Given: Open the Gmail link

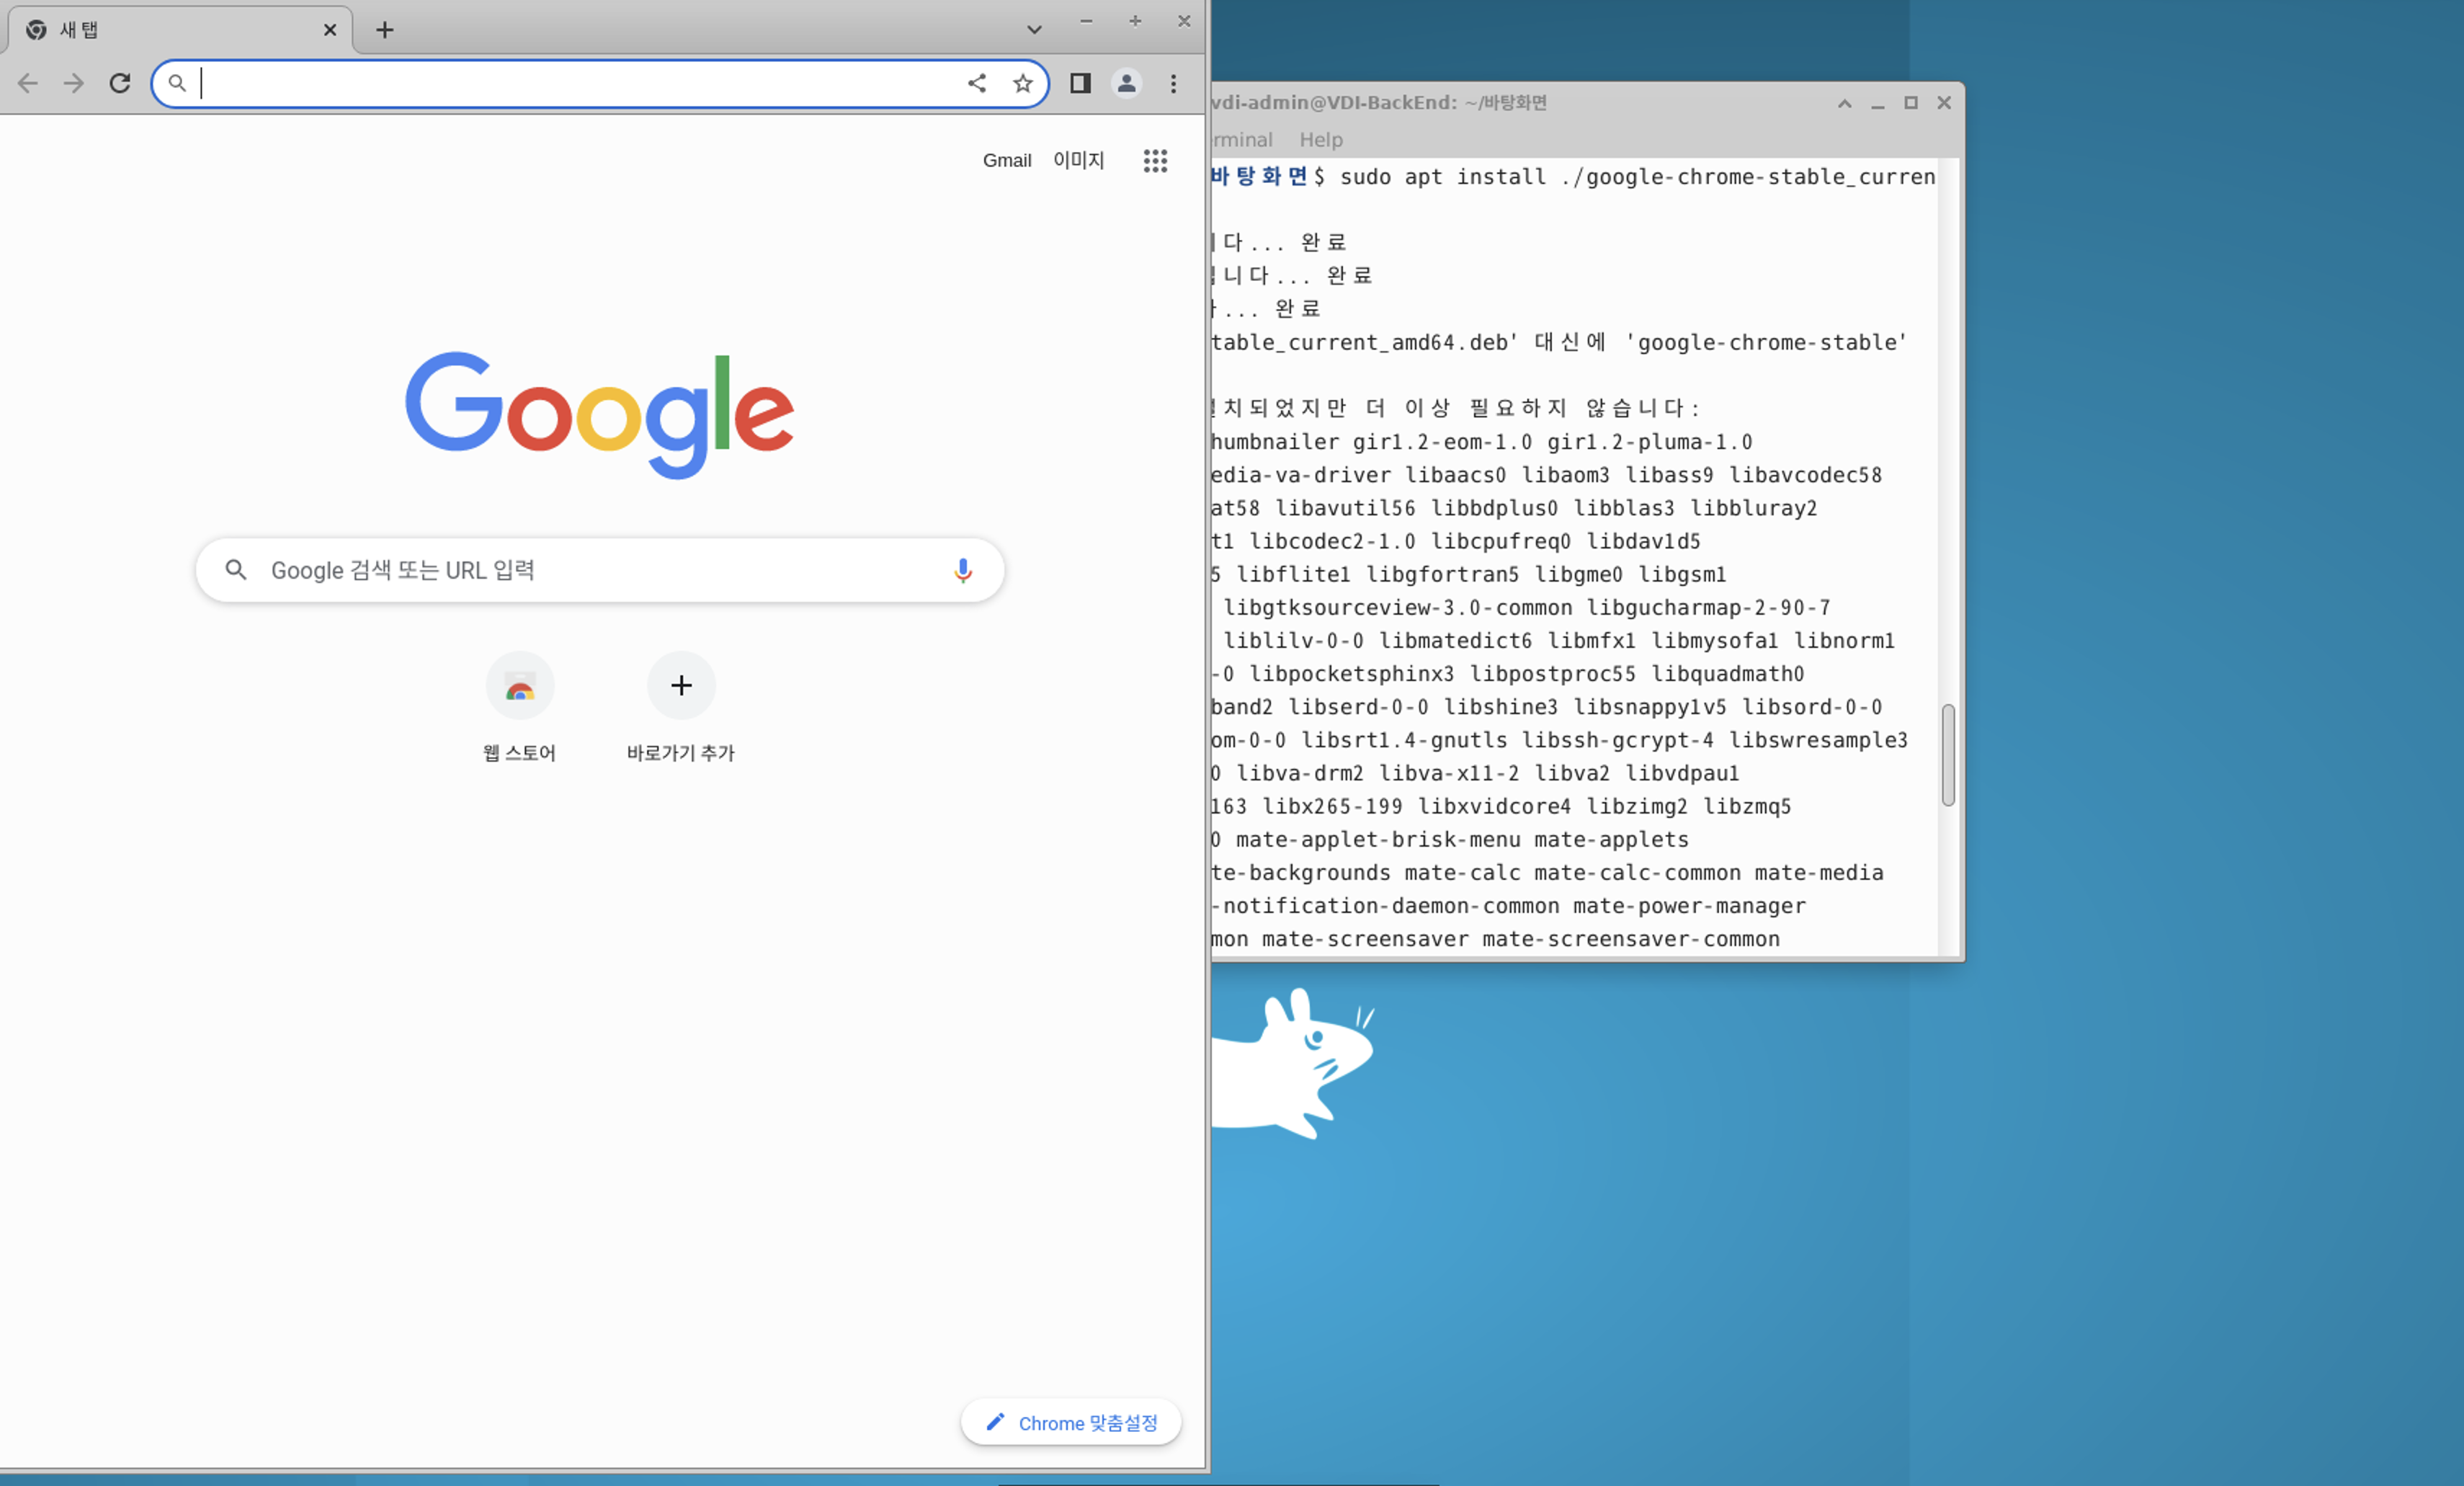Looking at the screenshot, I should coord(1006,160).
